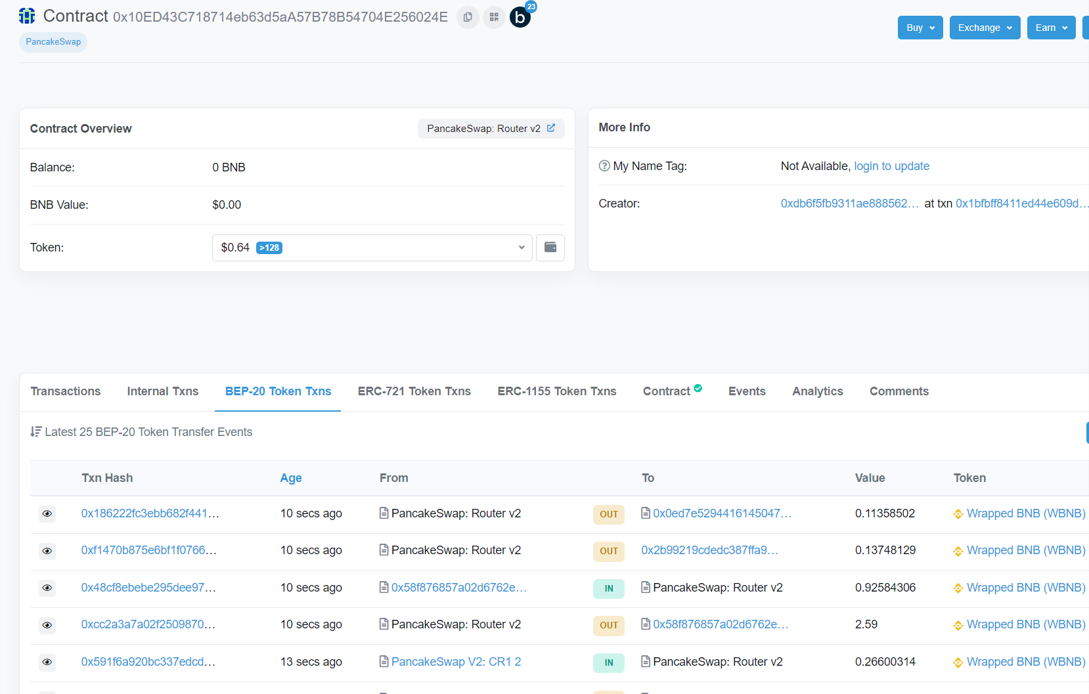Click the WBNB token icon in first row

click(x=958, y=514)
